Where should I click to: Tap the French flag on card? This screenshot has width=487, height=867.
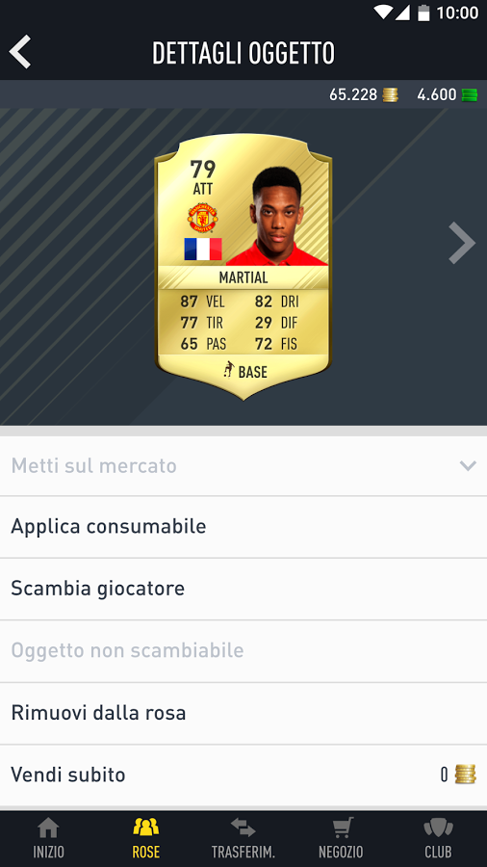[203, 249]
